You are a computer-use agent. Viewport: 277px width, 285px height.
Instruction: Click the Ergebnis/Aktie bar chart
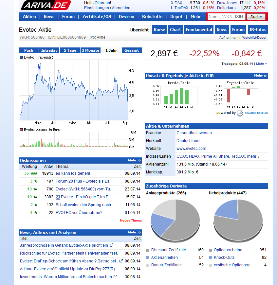240,95
